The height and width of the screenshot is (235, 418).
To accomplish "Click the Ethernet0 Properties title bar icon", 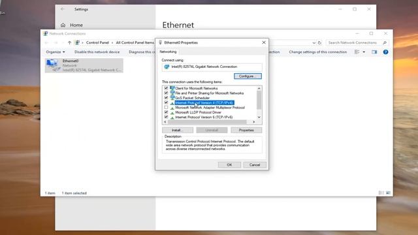I will click(160, 42).
